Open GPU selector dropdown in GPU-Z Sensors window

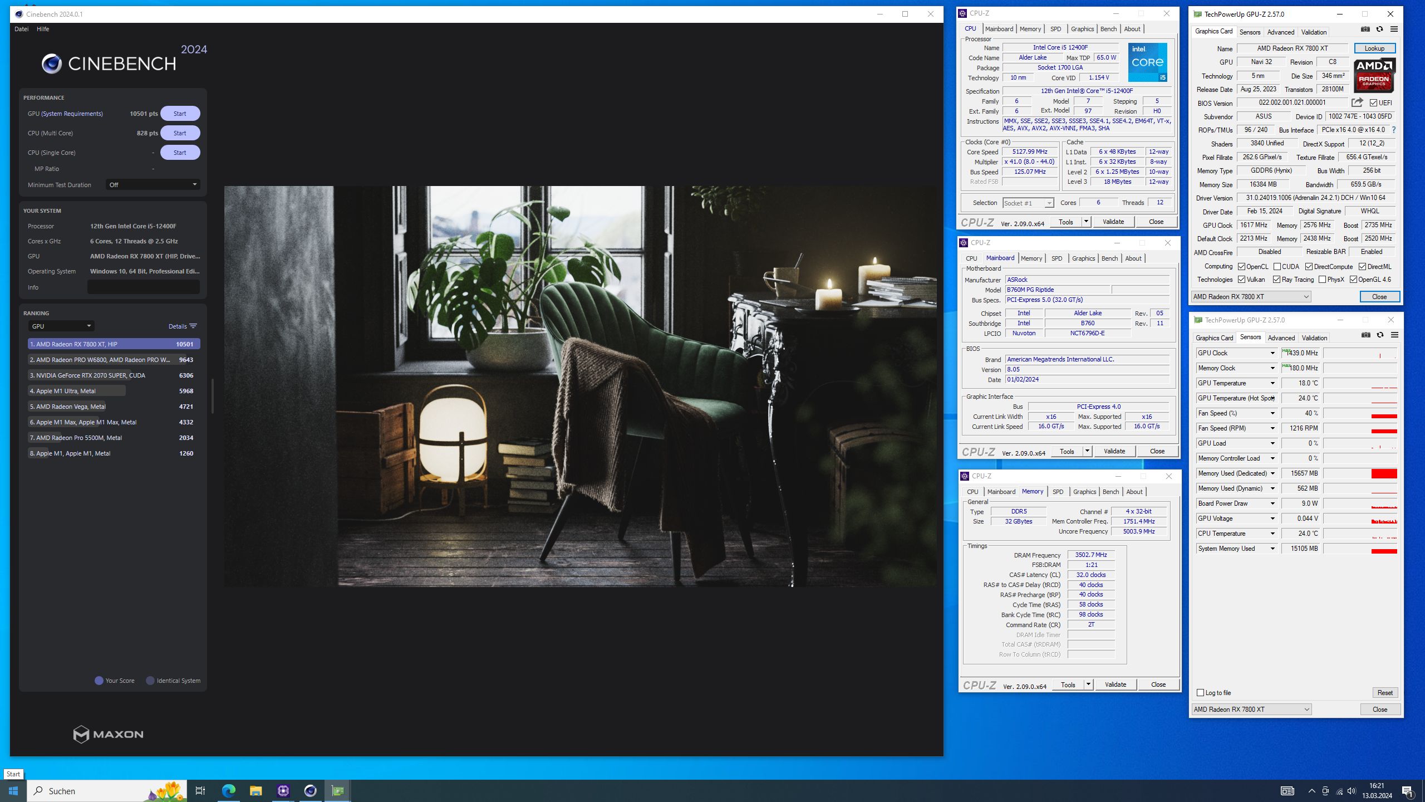1252,710
